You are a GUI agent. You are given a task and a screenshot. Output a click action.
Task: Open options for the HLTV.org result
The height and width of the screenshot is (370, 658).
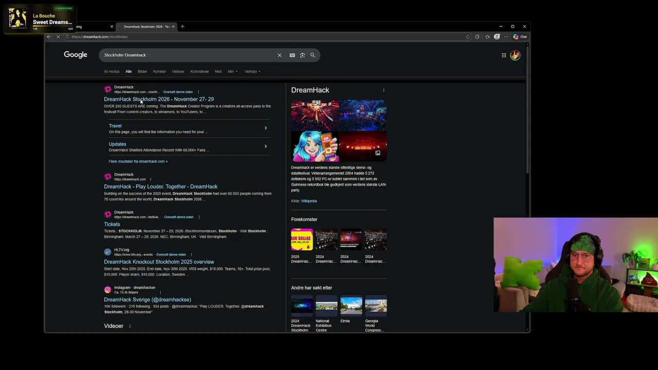[191, 254]
